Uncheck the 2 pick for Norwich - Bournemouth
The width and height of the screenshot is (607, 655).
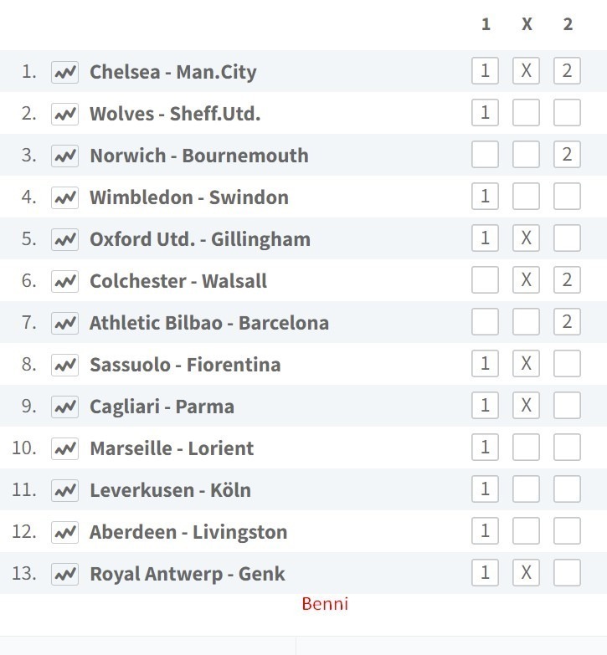[x=567, y=154]
